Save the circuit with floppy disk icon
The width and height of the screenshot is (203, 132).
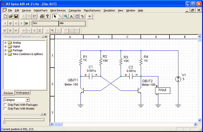tap(16, 16)
